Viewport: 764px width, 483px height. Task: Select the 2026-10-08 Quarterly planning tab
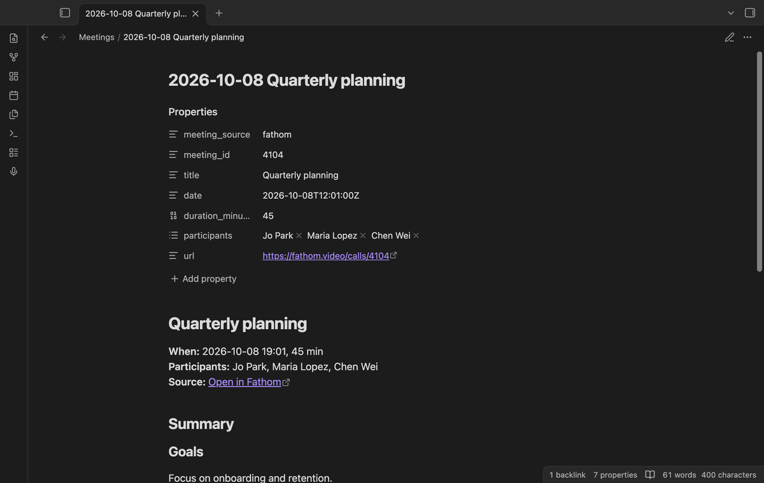(x=142, y=13)
